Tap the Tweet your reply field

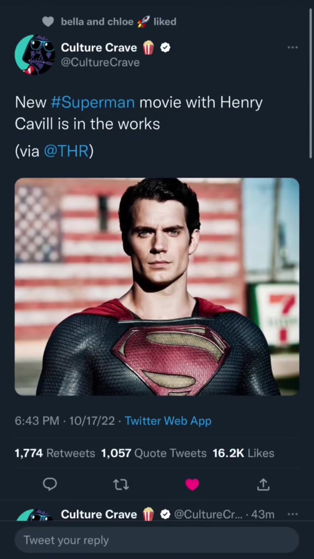pos(157,540)
